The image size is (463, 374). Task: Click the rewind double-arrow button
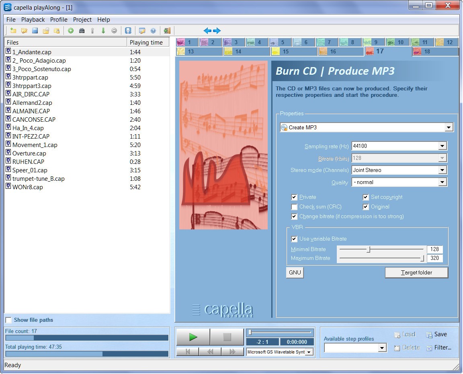coord(210,352)
